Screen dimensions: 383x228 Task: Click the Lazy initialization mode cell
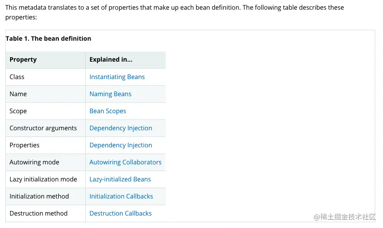click(43, 179)
